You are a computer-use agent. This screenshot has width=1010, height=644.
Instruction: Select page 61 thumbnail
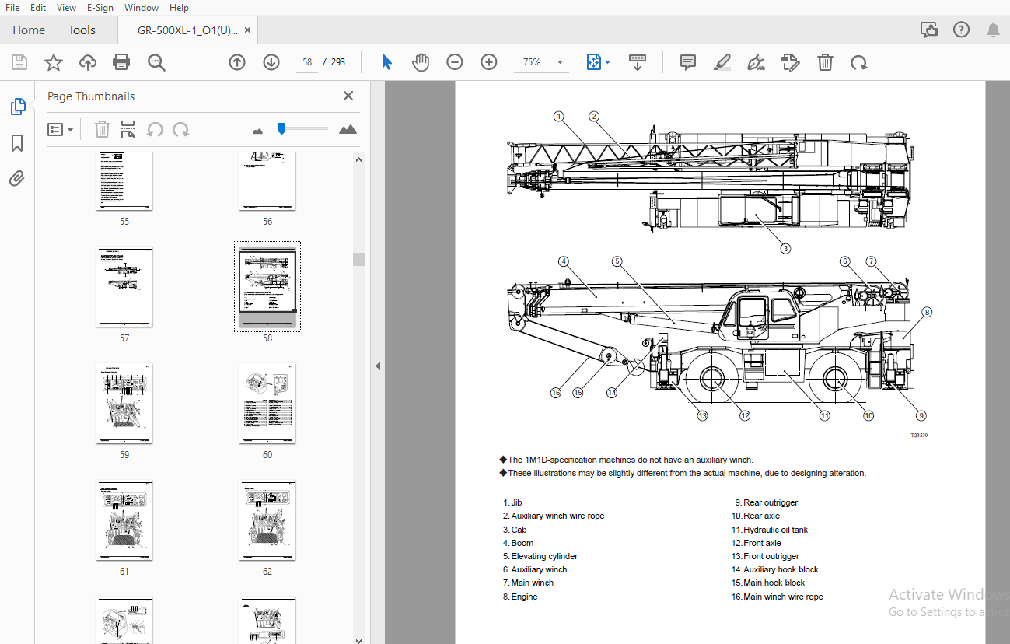[124, 521]
